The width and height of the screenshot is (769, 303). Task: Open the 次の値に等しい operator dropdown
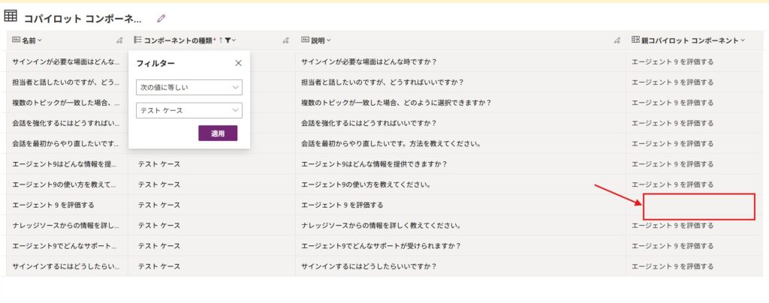pos(189,88)
